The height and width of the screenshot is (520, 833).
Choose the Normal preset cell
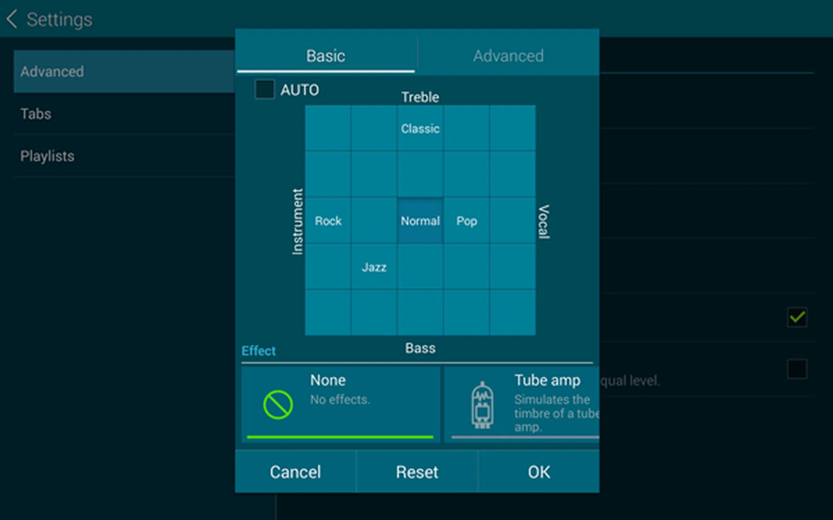pyautogui.click(x=420, y=221)
